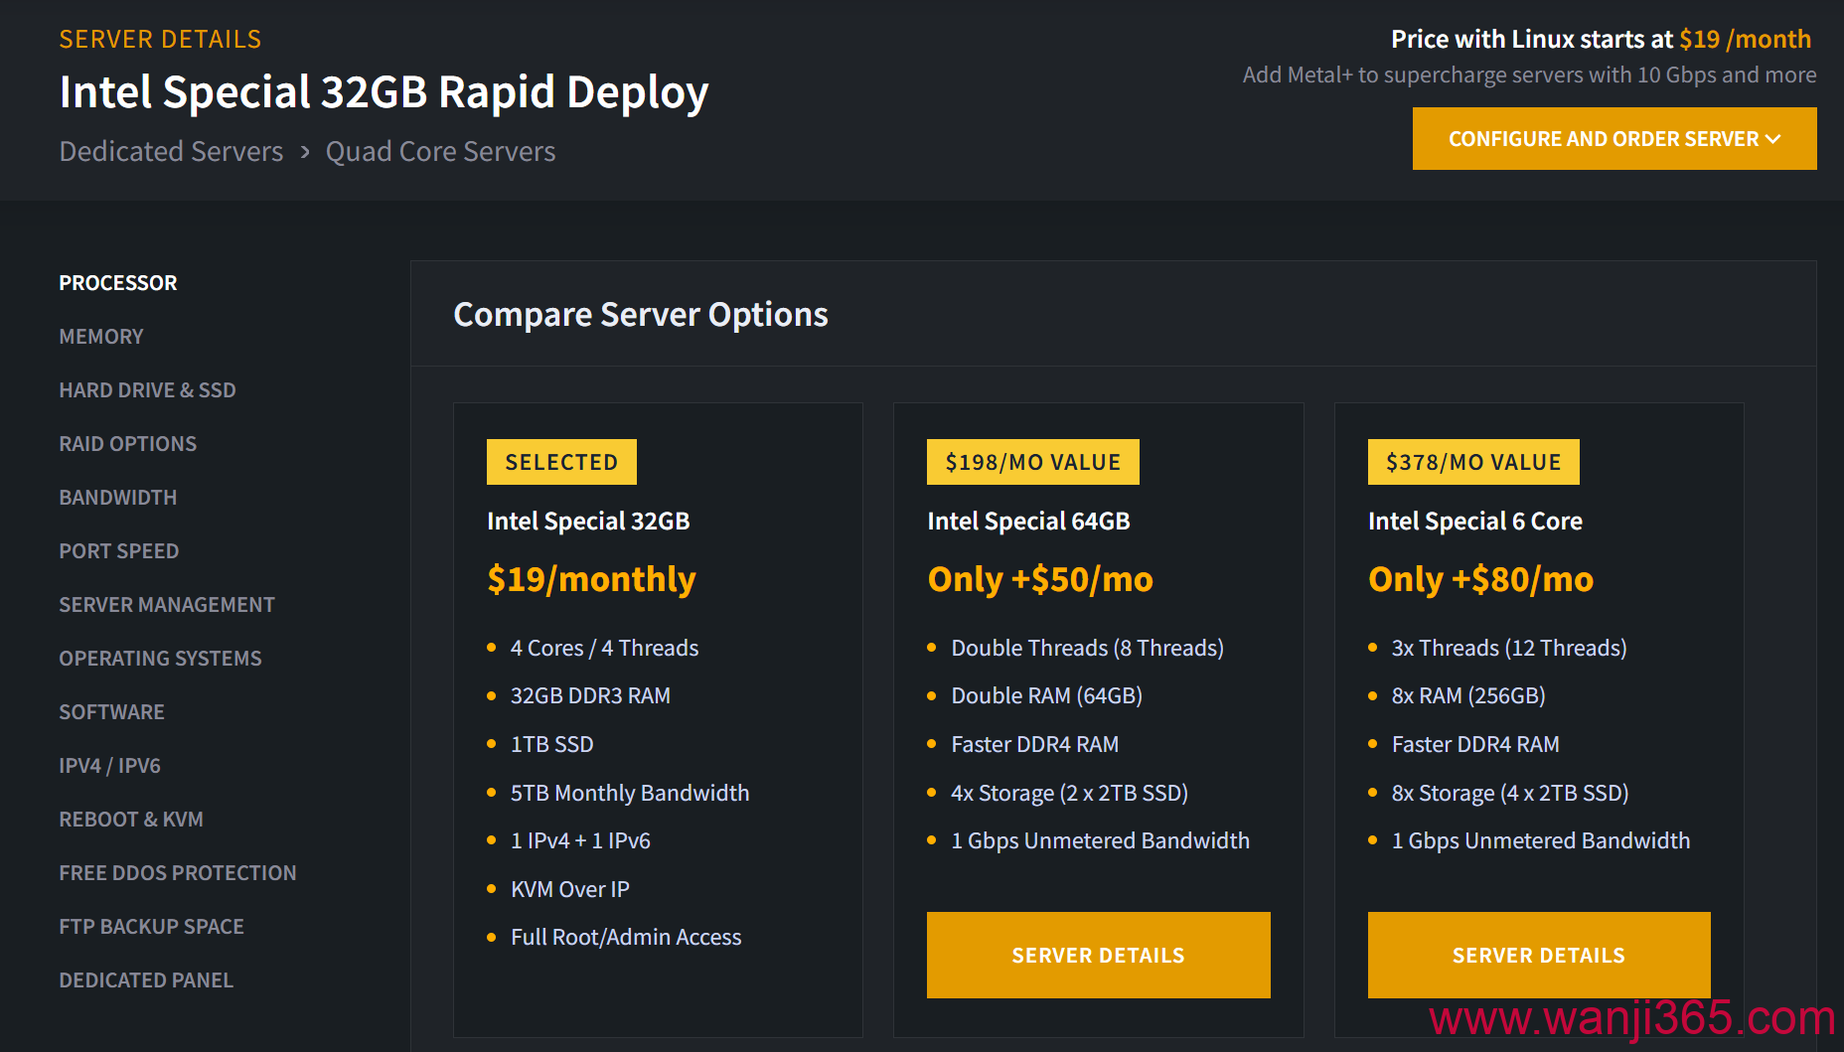
Task: Jump to Hard Drive & SSD section
Action: point(147,390)
